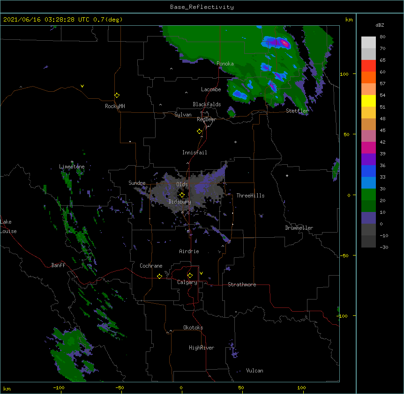Click the asterisk marker above Limestone

click(72, 162)
